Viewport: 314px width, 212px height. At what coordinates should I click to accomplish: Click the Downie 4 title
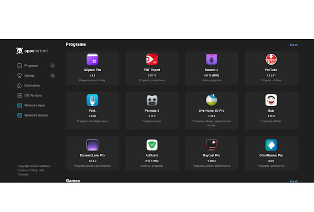pyautogui.click(x=211, y=70)
